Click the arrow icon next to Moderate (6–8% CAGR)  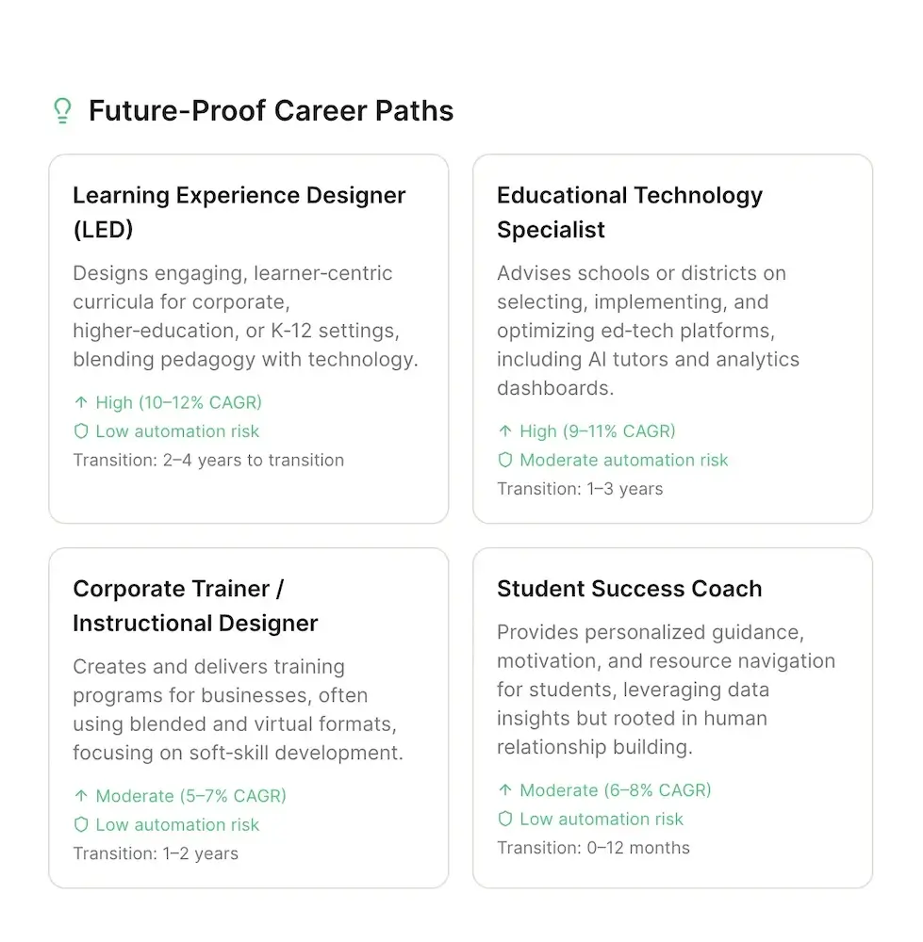point(505,790)
